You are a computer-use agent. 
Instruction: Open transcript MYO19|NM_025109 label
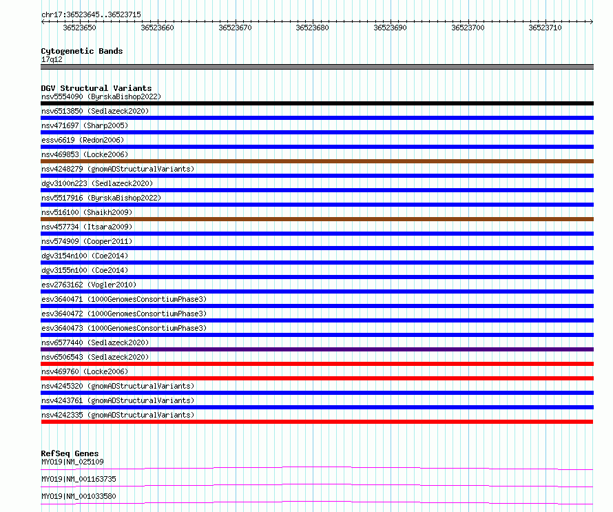coord(72,462)
